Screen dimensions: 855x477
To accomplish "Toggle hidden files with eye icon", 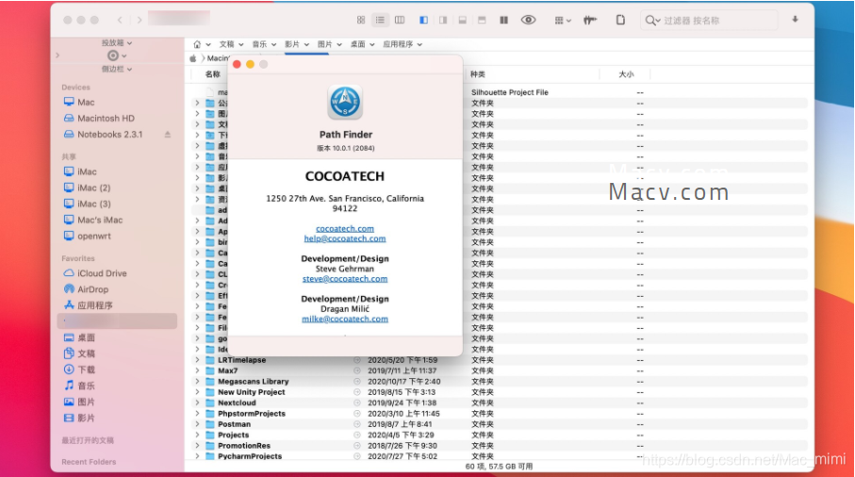I will (528, 20).
